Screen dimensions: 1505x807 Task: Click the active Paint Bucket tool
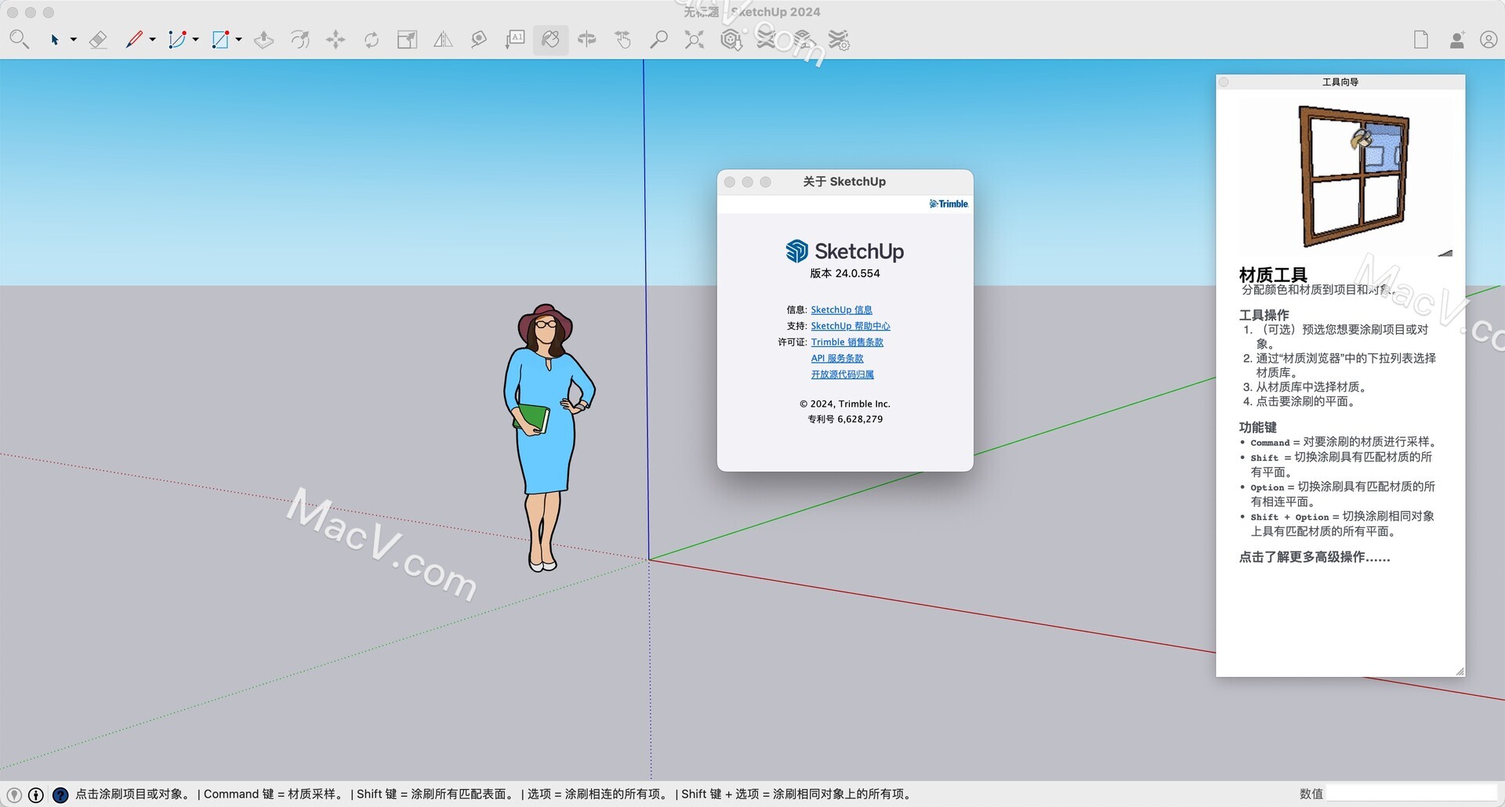click(x=551, y=39)
